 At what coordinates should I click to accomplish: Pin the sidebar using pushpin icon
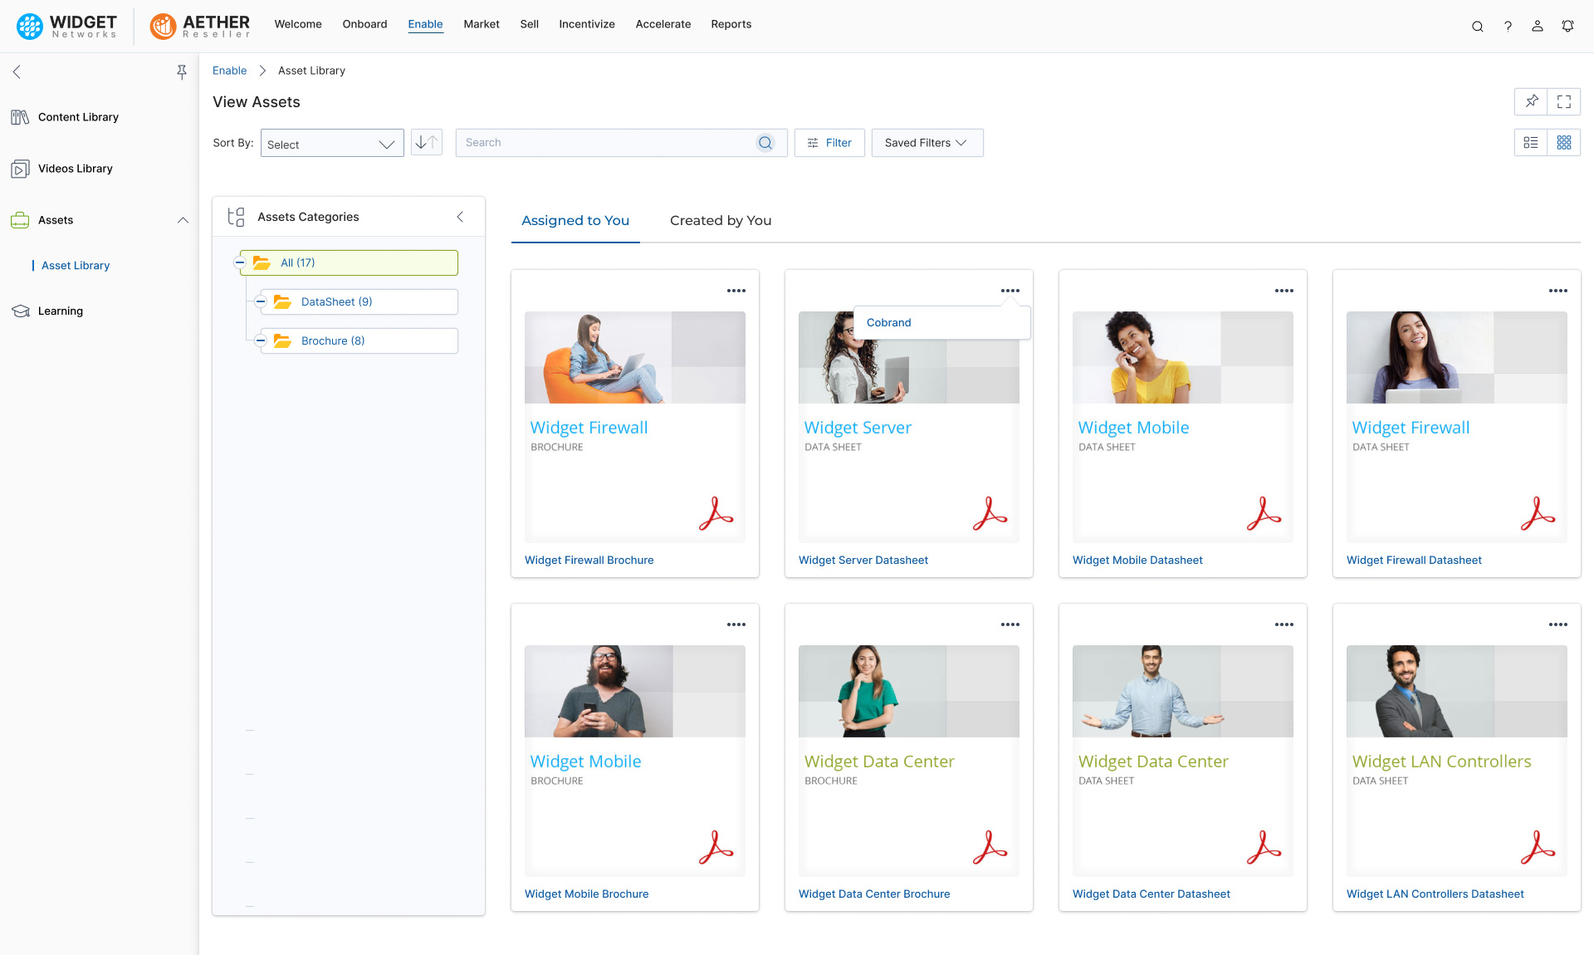point(182,72)
